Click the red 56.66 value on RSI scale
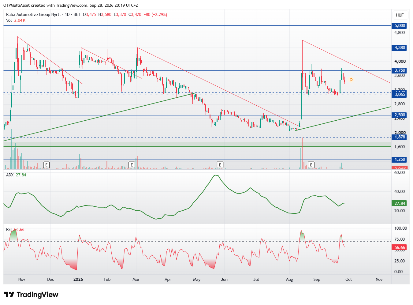 point(400,247)
